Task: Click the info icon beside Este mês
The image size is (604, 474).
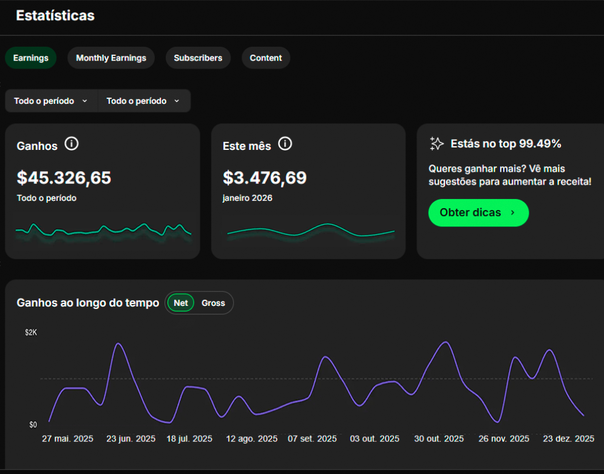Action: pos(285,144)
